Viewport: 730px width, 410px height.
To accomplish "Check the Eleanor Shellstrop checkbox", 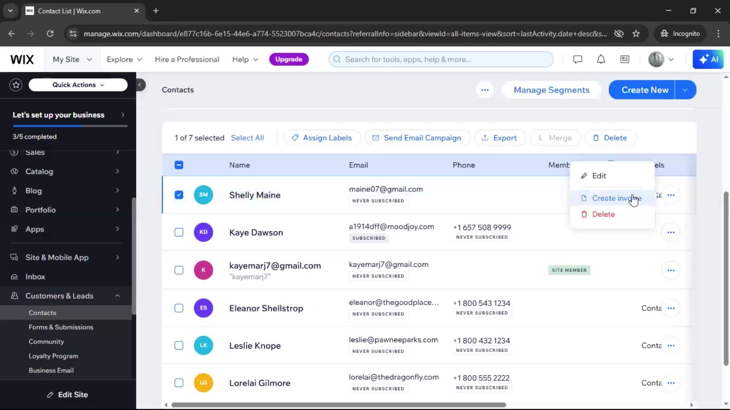I will pos(179,308).
